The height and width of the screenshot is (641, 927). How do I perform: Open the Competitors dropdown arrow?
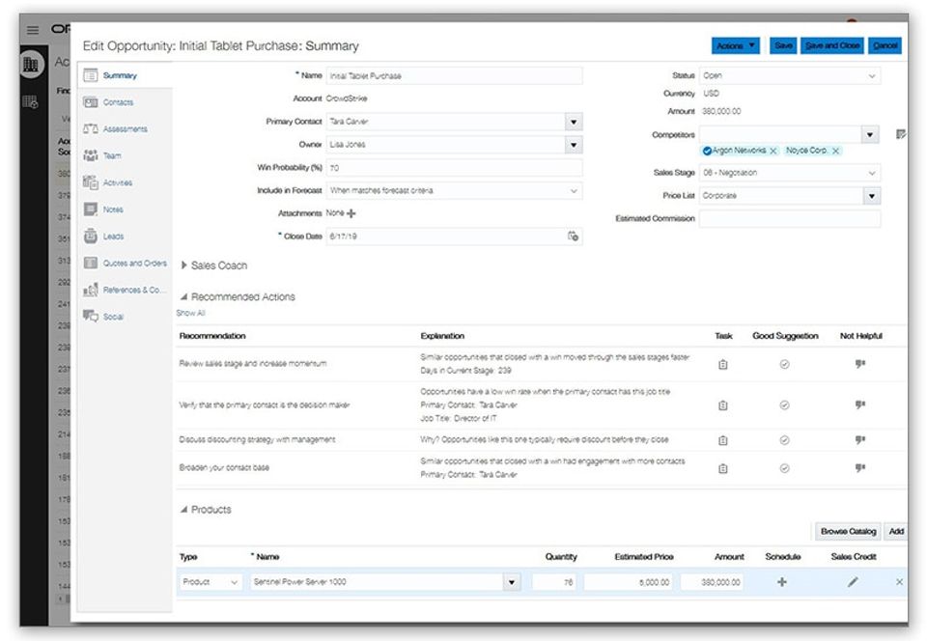pos(870,135)
